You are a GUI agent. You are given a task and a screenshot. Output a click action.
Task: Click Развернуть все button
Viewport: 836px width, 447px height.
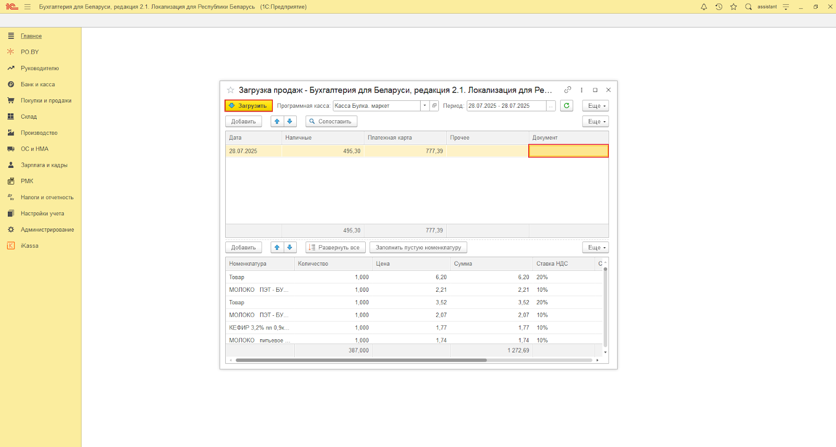click(x=335, y=247)
